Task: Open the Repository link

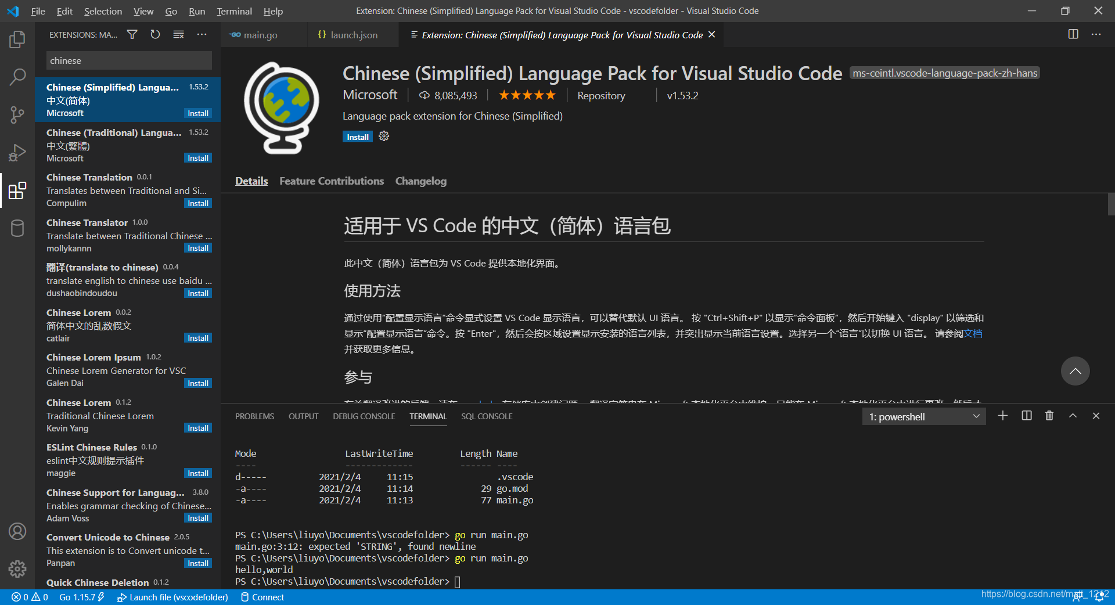Action: 601,96
